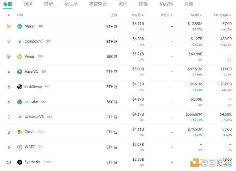This screenshot has width=236, height=171.
Task: Click the pancake logo icon
Action: pyautogui.click(x=20, y=101)
